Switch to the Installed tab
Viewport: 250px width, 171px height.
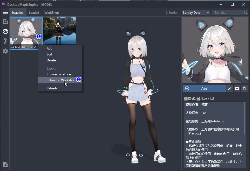18,12
